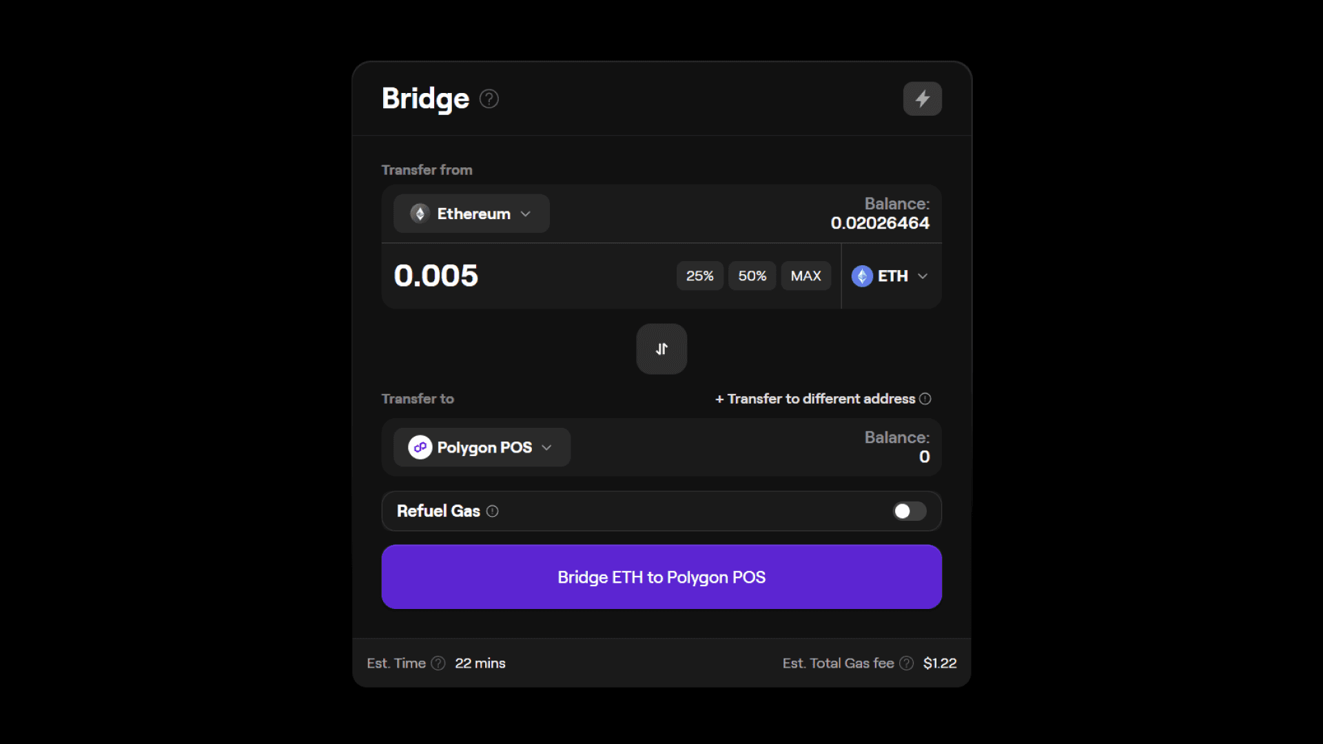This screenshot has height=744, width=1323.
Task: Open the Ethereum source network dropdown
Action: pos(471,214)
